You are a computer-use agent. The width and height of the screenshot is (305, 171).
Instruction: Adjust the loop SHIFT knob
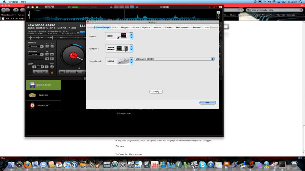[52, 67]
